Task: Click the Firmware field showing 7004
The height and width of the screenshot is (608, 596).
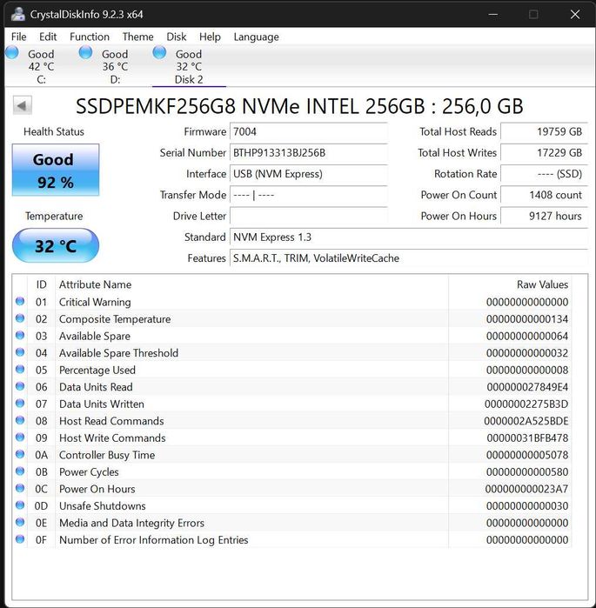Action: (x=308, y=132)
